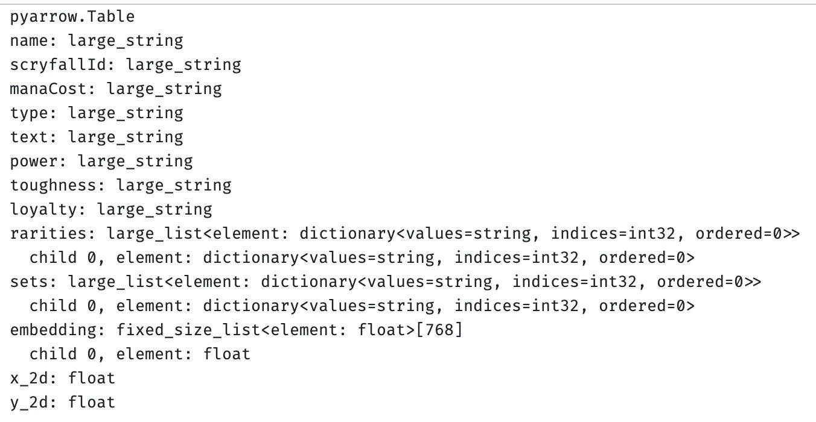Image resolution: width=816 pixels, height=422 pixels.
Task: Select the text: large_string line
Action: tap(97, 137)
